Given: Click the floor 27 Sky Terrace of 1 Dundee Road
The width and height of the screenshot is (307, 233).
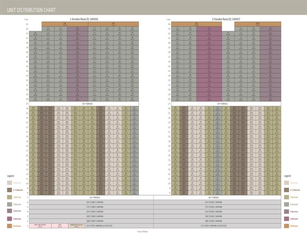Looking at the screenshot, I should (88, 104).
